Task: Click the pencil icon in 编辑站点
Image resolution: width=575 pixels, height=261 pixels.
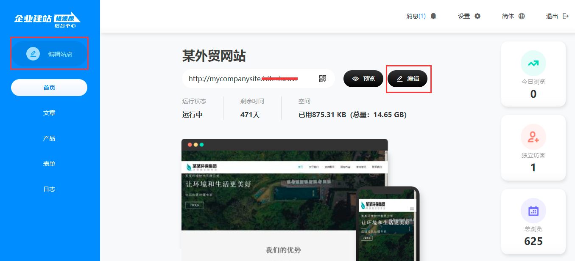Action: pyautogui.click(x=33, y=54)
